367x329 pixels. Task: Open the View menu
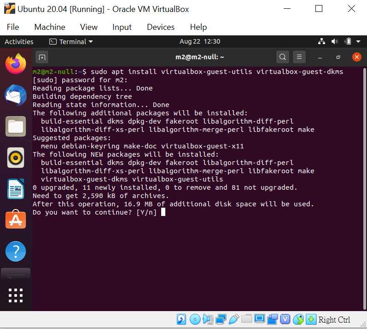click(89, 27)
